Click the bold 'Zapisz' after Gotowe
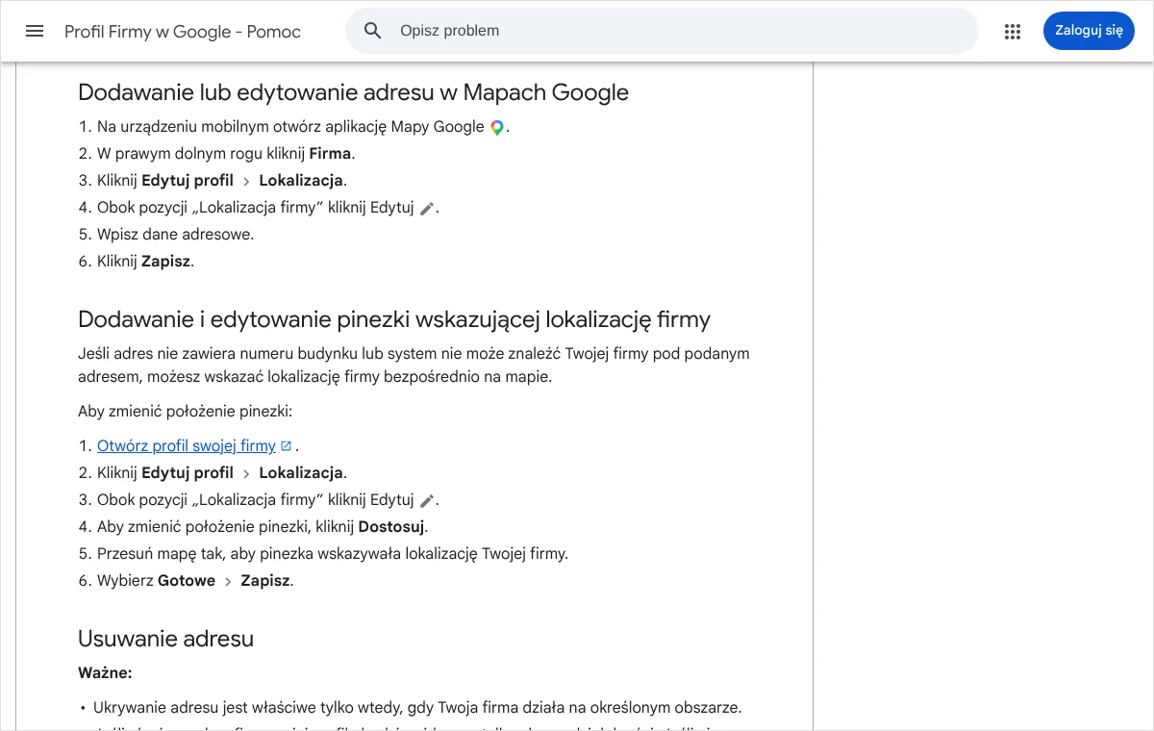Image resolution: width=1154 pixels, height=731 pixels. click(265, 581)
